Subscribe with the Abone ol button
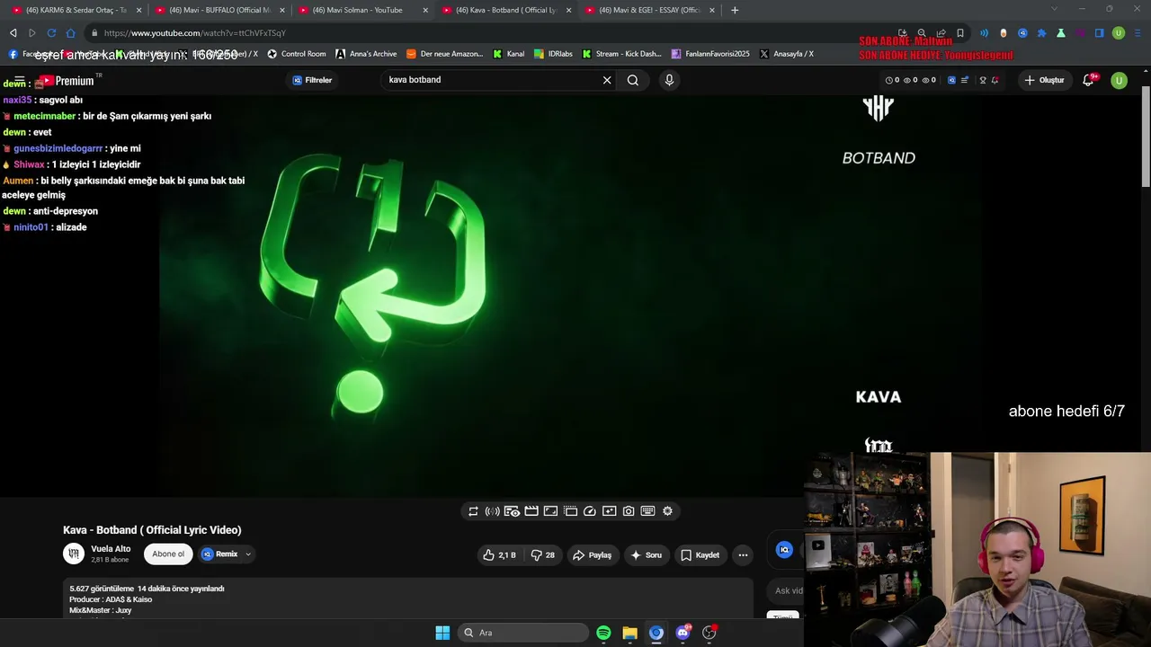The image size is (1151, 647). (x=168, y=554)
